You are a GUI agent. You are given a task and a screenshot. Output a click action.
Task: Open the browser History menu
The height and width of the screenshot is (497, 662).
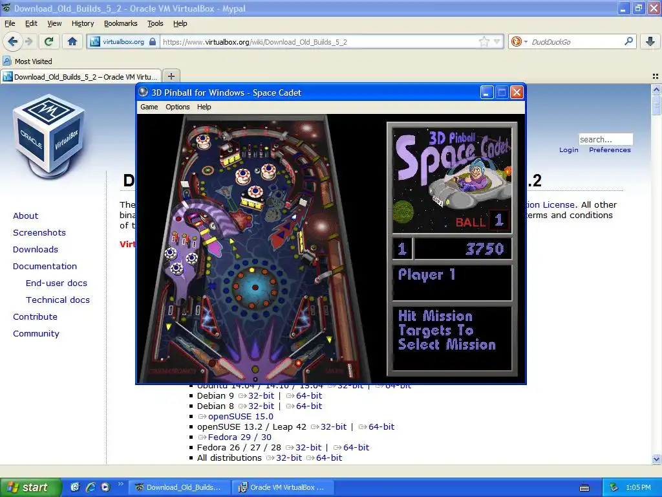[x=83, y=23]
